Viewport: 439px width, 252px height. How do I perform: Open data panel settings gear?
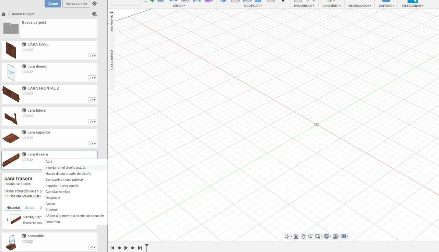click(94, 4)
